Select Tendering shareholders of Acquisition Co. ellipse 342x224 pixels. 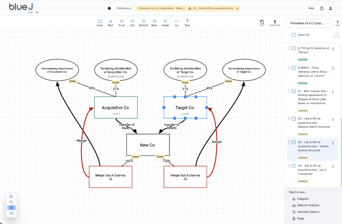click(116, 70)
